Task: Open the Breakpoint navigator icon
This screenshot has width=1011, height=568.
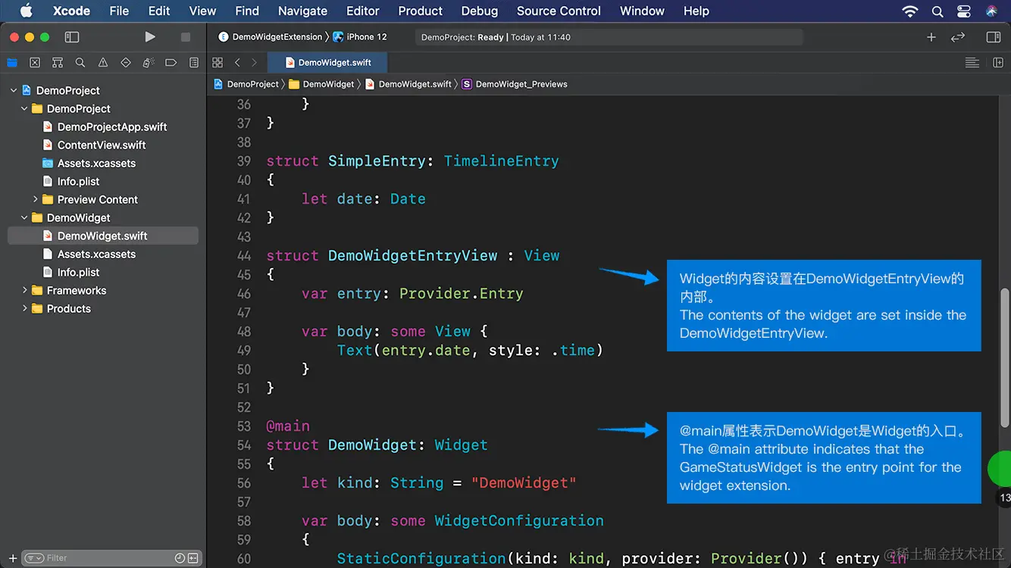Action: click(x=171, y=63)
